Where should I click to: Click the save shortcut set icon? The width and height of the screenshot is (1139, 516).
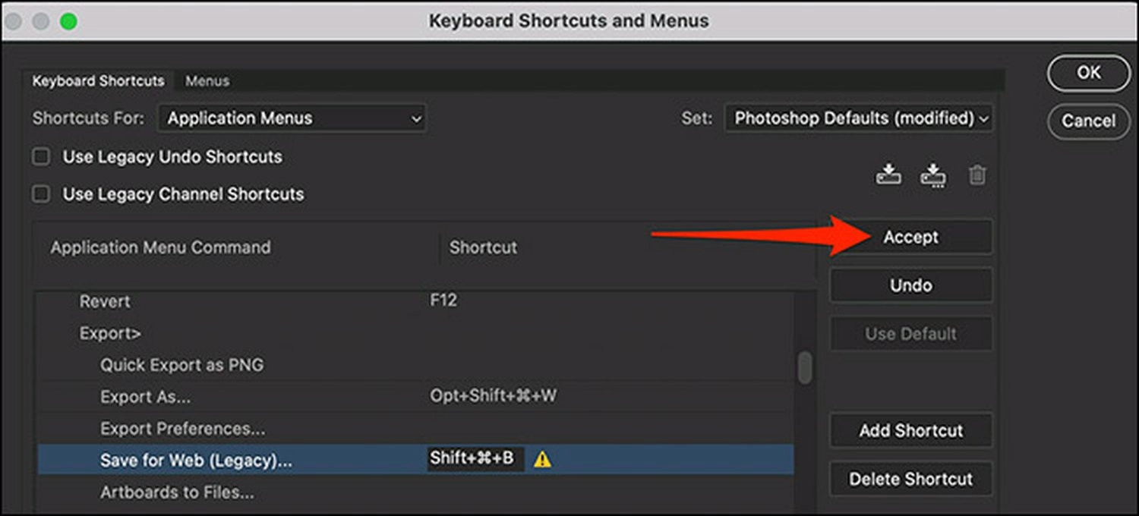888,175
